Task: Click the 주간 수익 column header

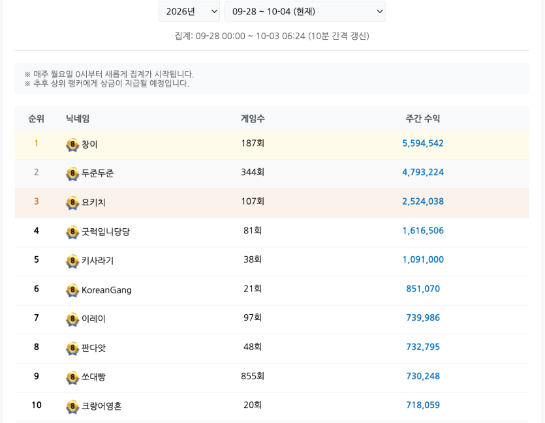Action: 423,119
